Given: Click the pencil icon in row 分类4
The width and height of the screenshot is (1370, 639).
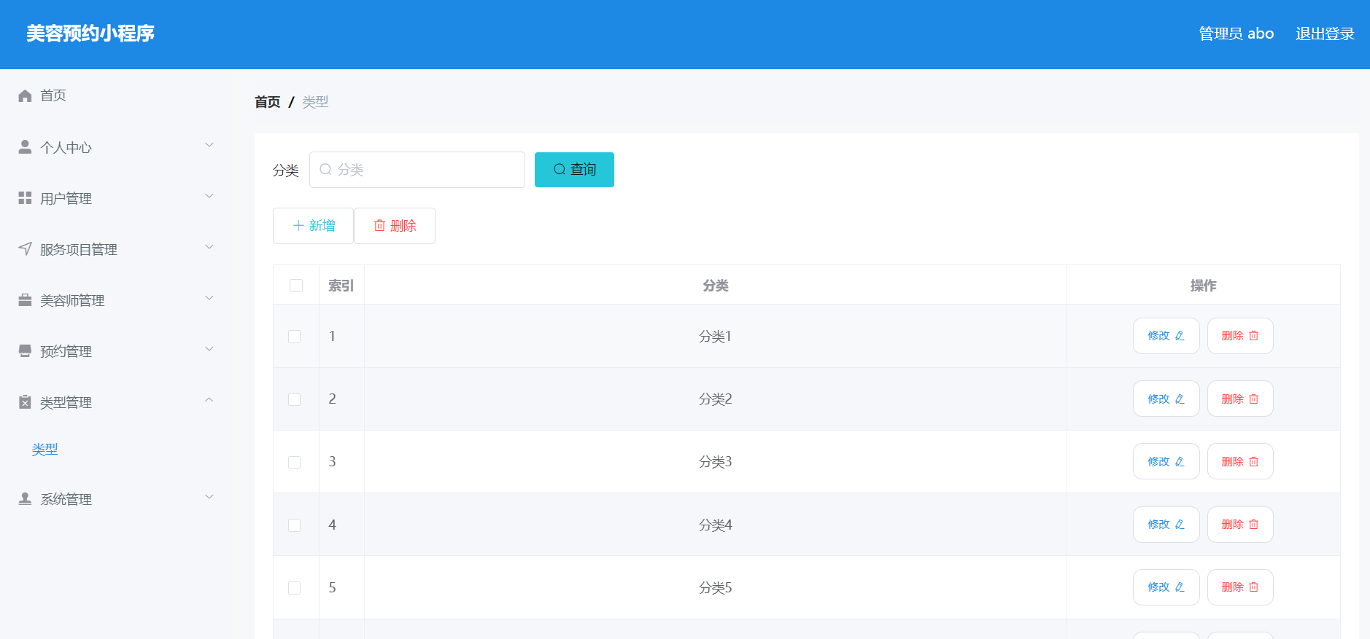Looking at the screenshot, I should 1180,525.
